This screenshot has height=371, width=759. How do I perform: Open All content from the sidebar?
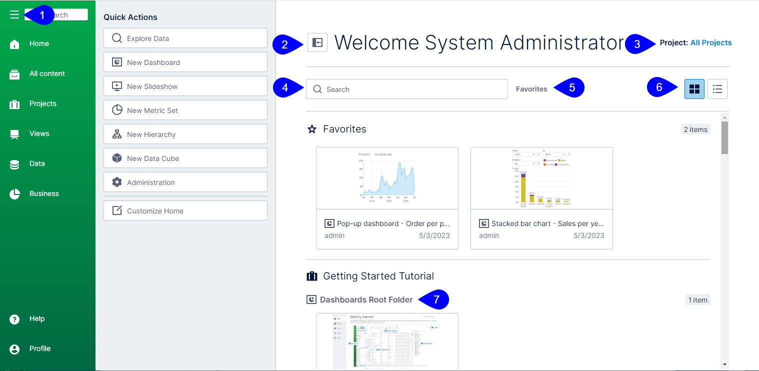click(14, 73)
